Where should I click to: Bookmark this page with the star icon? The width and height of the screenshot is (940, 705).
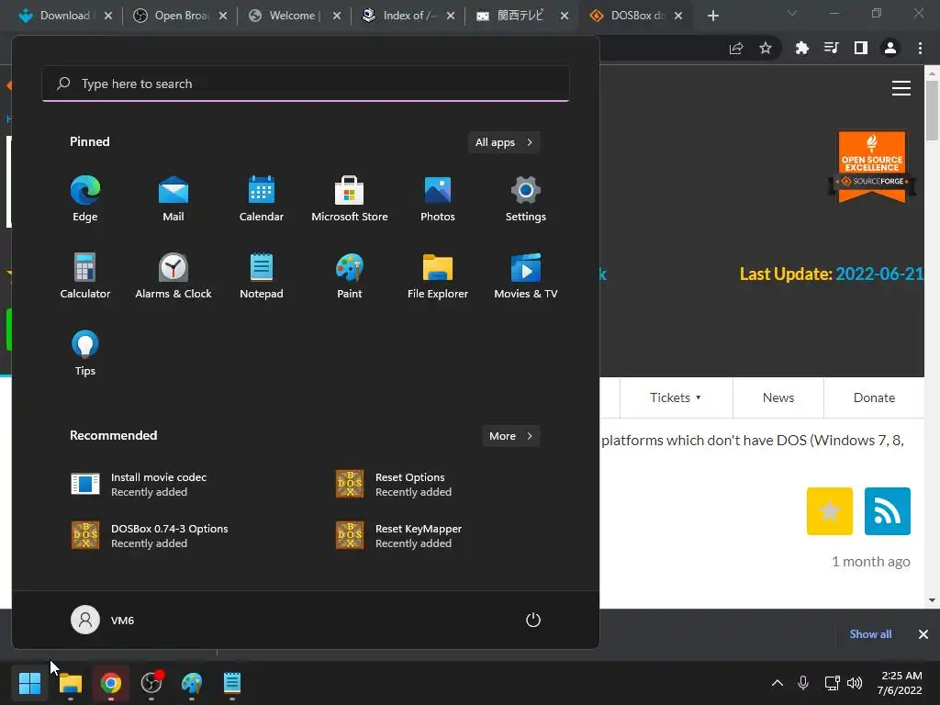point(766,48)
